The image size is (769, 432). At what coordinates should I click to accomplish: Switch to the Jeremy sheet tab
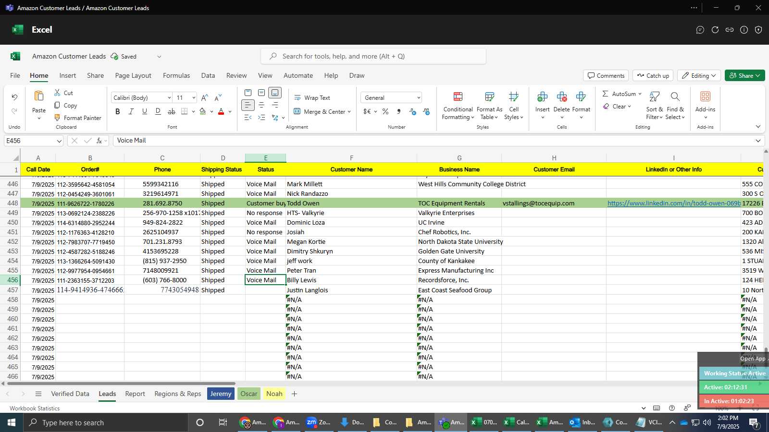coord(221,394)
